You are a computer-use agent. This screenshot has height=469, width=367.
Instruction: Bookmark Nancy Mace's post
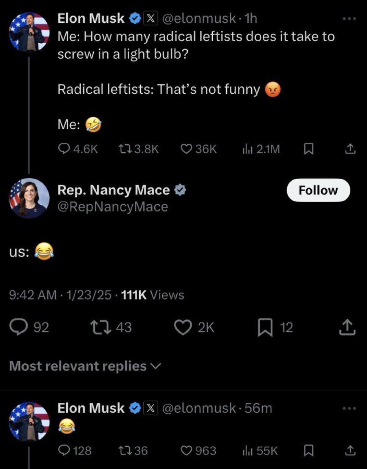coord(265,327)
